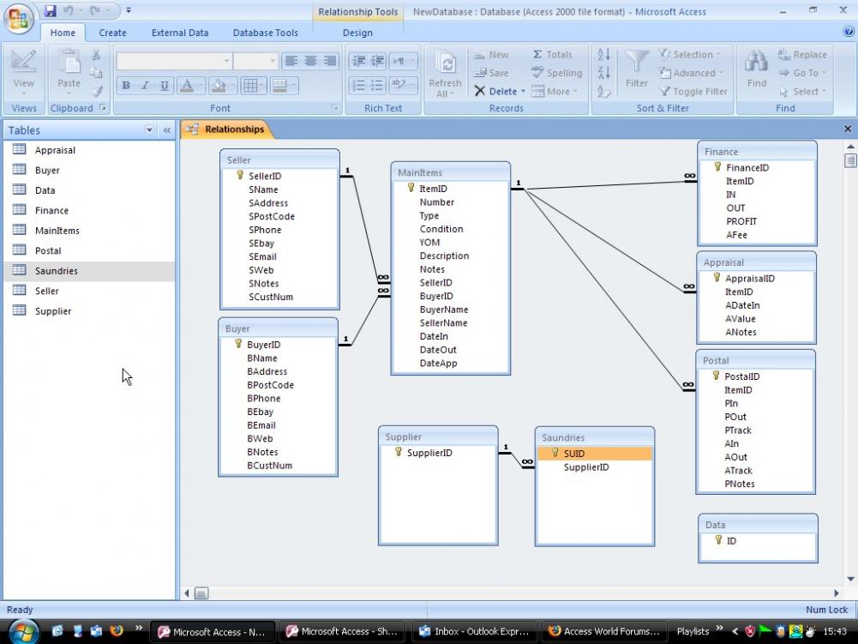Sort descending Z to A icon

[603, 73]
